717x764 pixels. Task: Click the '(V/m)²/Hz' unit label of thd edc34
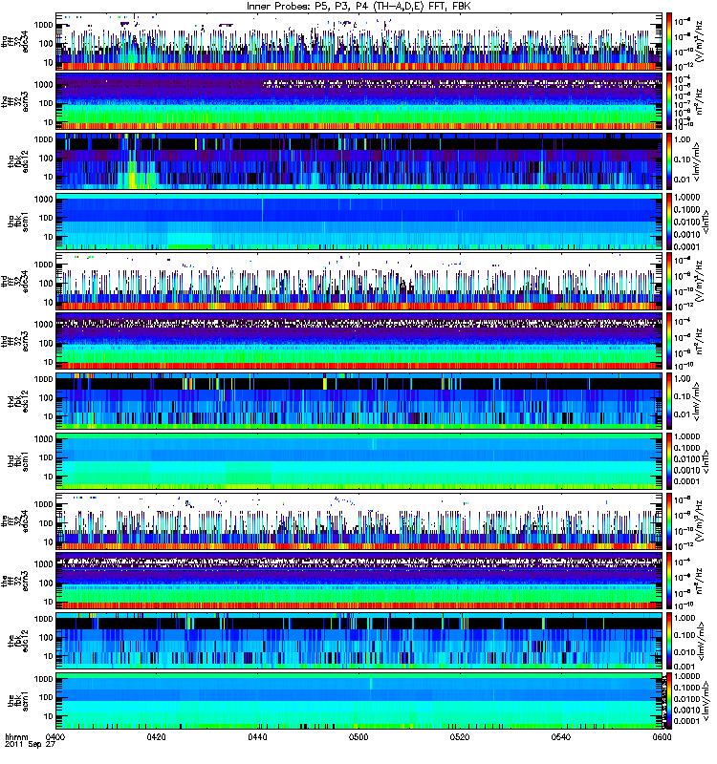click(700, 281)
